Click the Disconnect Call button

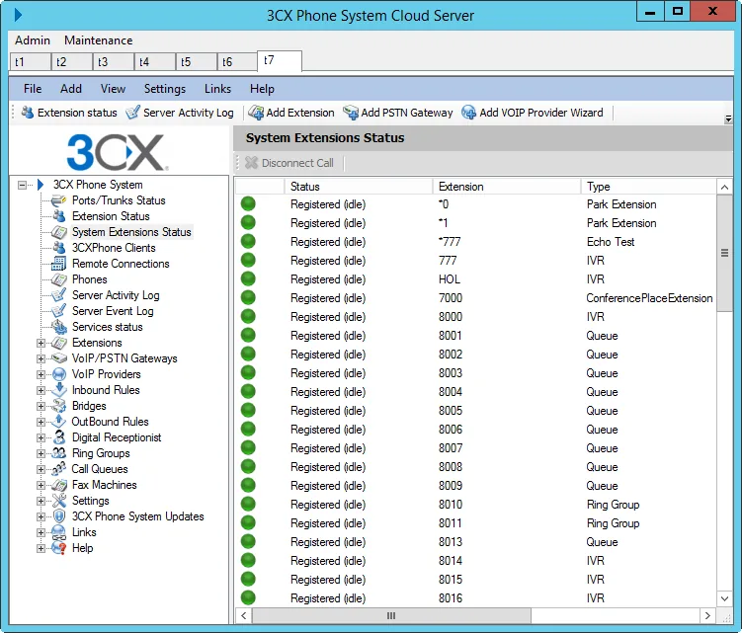pyautogui.click(x=289, y=163)
